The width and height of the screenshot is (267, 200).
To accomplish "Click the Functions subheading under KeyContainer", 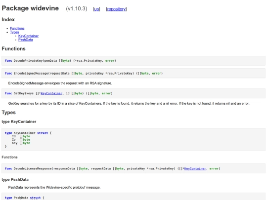I will [9, 157].
